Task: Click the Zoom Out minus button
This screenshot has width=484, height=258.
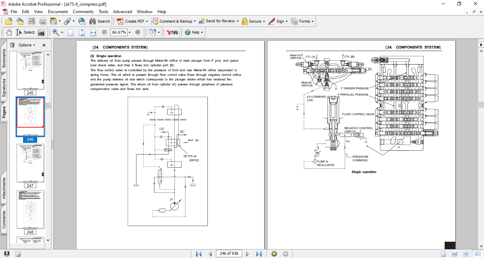Action: point(105,32)
